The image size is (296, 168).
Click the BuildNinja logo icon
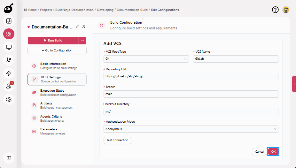click(9, 9)
